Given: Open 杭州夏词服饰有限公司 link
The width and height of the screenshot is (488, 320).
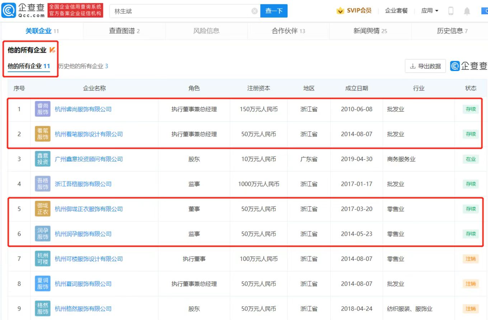Looking at the screenshot, I should [x=83, y=283].
